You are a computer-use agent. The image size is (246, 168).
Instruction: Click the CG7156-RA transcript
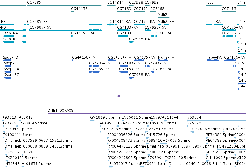tap(229, 30)
